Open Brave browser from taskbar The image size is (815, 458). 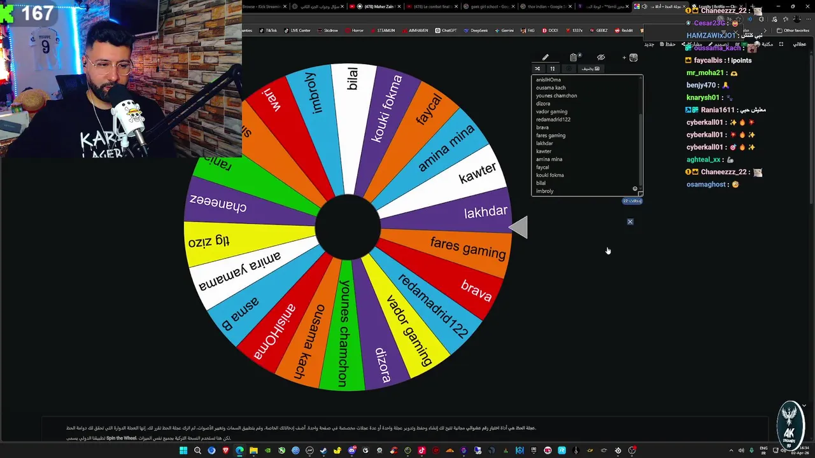225,450
